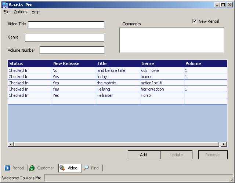Click the V.a.r.i.s Pro title bar icon

click(x=4, y=4)
